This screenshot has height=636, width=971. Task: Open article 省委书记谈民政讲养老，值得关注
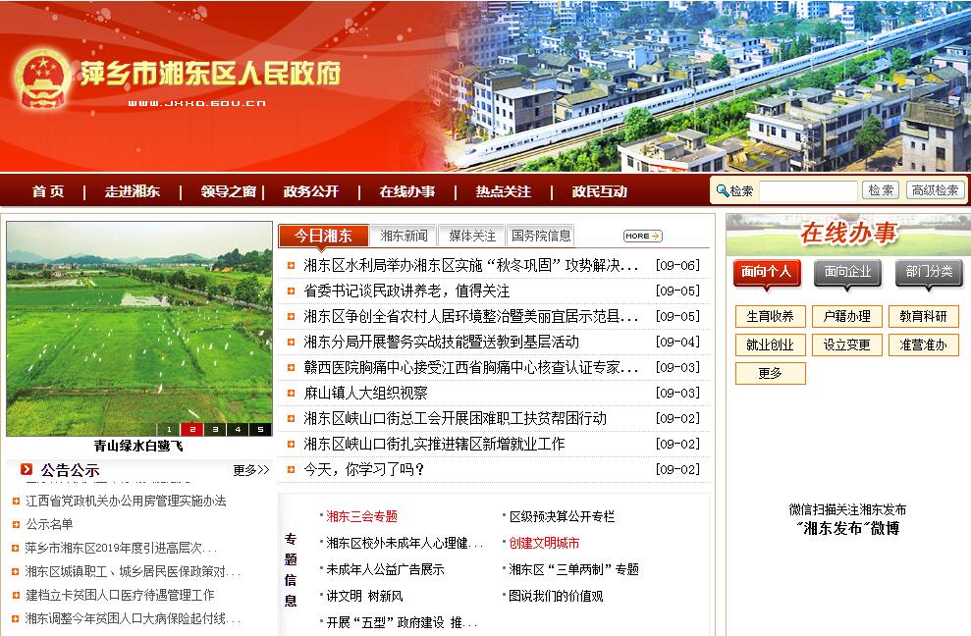pyautogui.click(x=406, y=291)
